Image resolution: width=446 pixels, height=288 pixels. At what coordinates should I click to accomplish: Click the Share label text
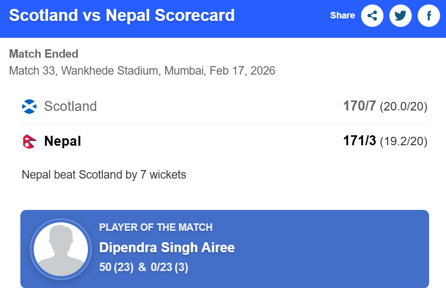[x=342, y=15]
